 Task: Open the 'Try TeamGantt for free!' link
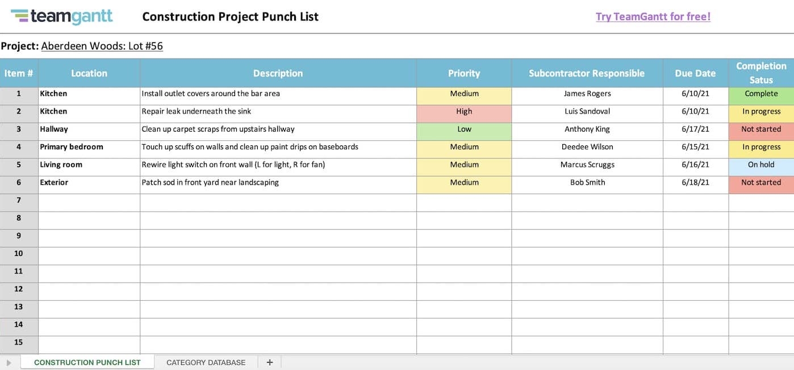(x=652, y=16)
